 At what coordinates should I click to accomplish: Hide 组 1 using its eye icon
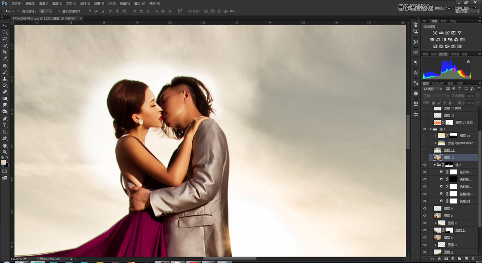(x=425, y=130)
